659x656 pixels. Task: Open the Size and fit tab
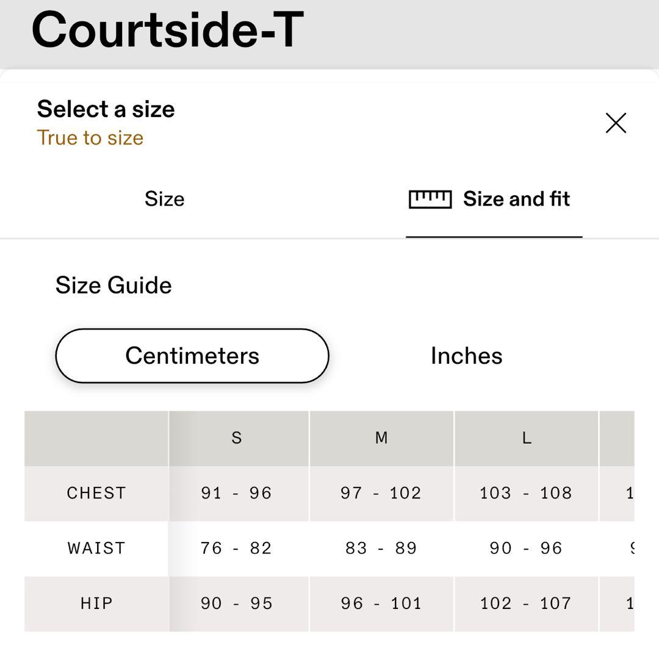(x=516, y=199)
